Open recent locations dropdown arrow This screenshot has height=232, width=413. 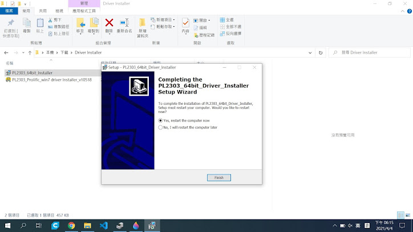tap(23, 52)
